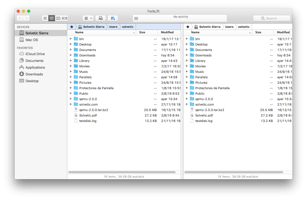
Task: Select Downloads folder icon in left pane
Action: 76,55
